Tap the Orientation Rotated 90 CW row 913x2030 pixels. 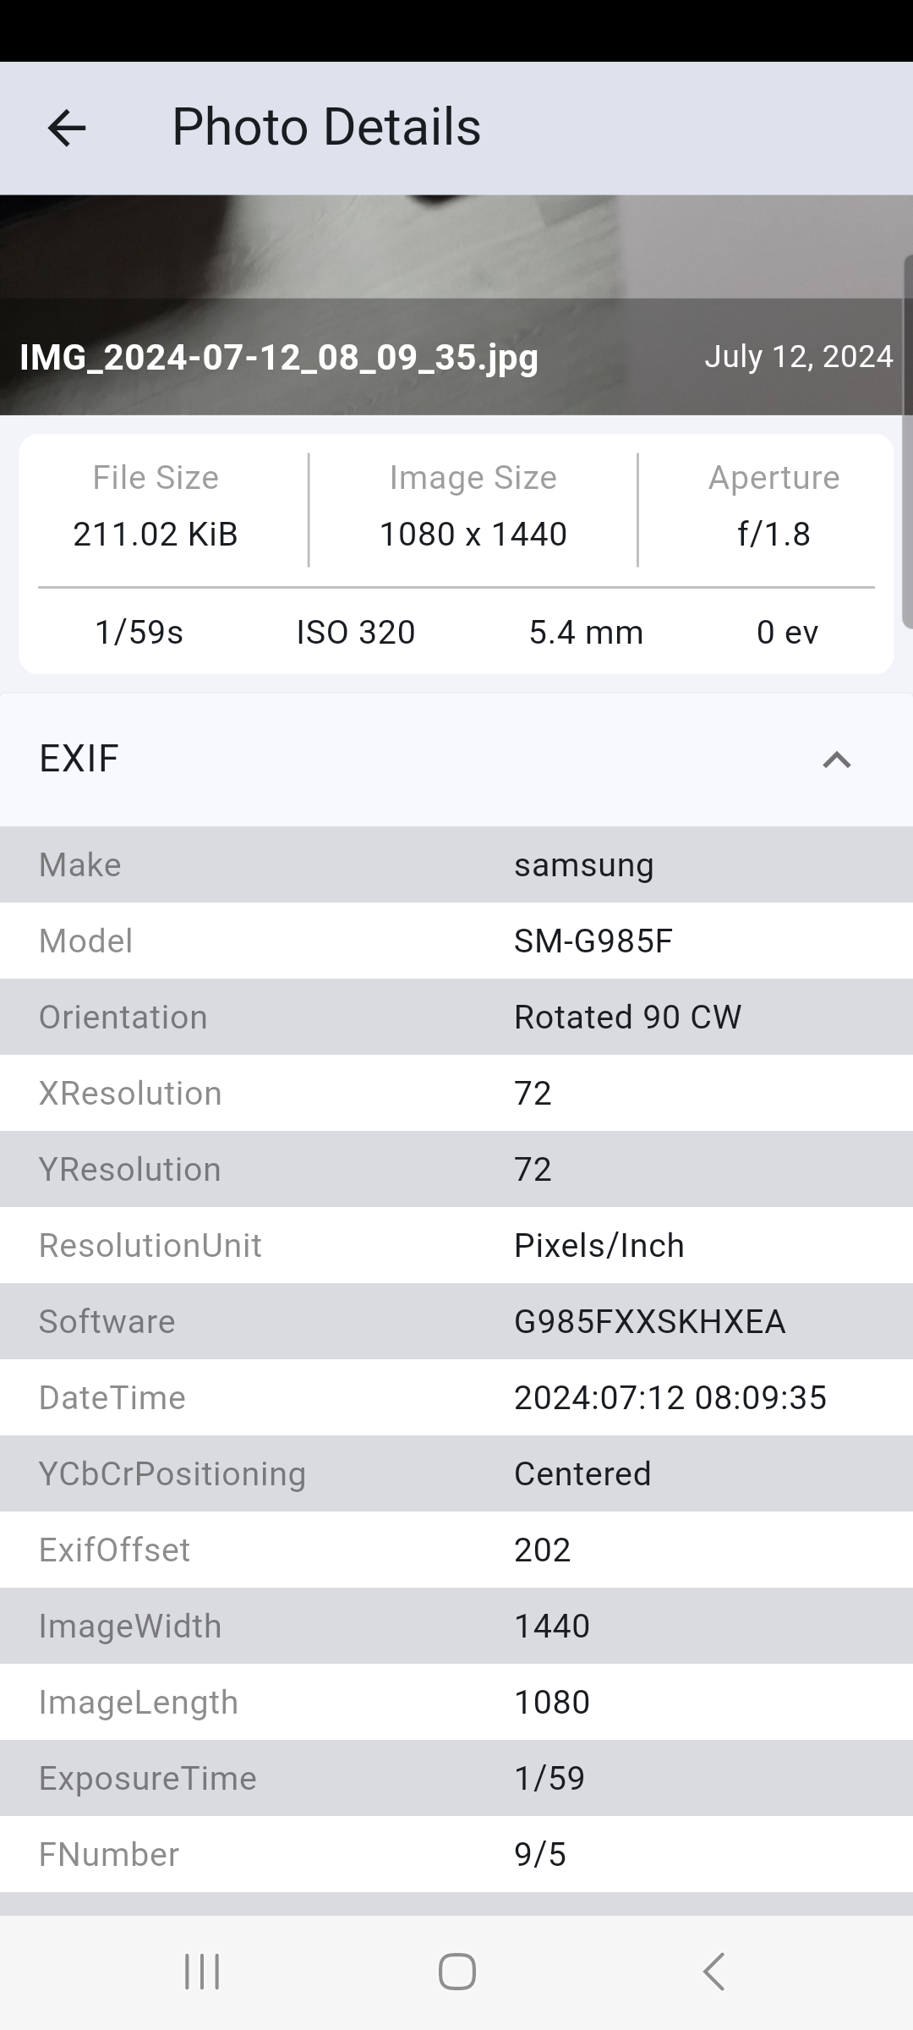[456, 1017]
